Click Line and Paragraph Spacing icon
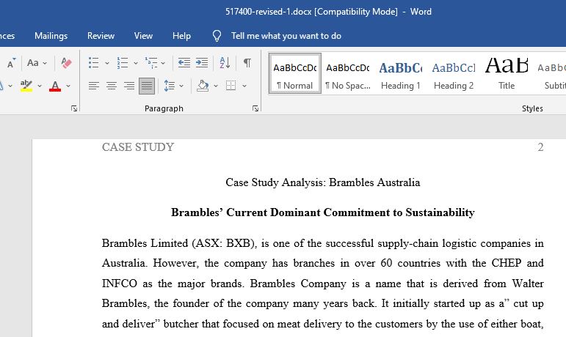 (170, 86)
